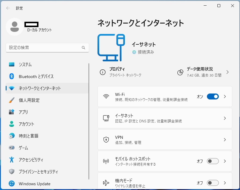Click the gamepad icon for ゲーム

12,148
